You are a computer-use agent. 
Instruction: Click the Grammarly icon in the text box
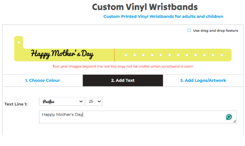[229, 117]
